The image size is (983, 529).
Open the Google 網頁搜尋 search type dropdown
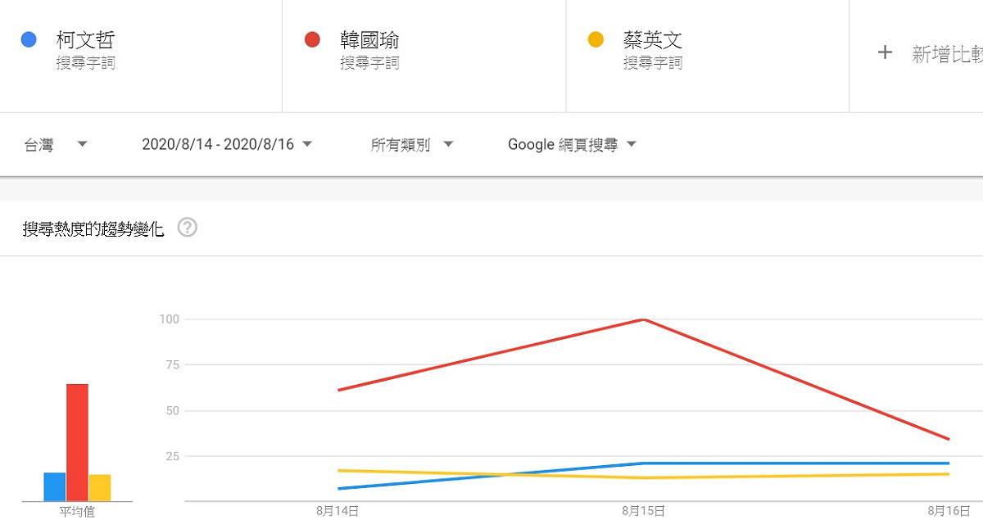point(573,145)
